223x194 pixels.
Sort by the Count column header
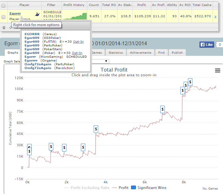[x=94, y=5]
